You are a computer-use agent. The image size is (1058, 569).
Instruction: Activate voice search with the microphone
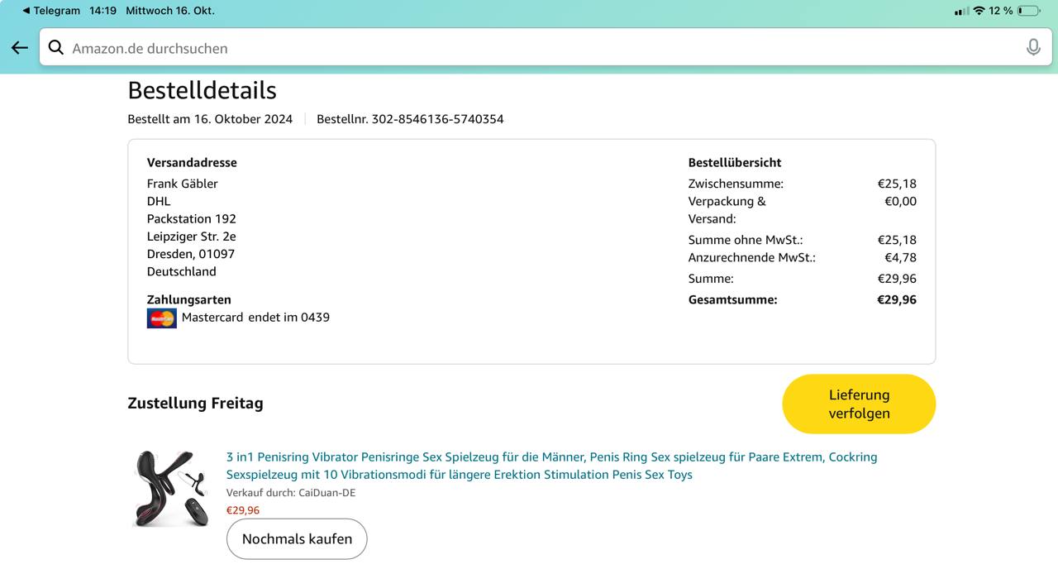coord(1032,48)
